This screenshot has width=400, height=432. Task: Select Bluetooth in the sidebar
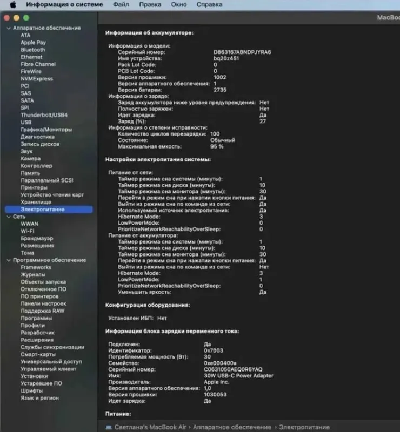(x=33, y=50)
